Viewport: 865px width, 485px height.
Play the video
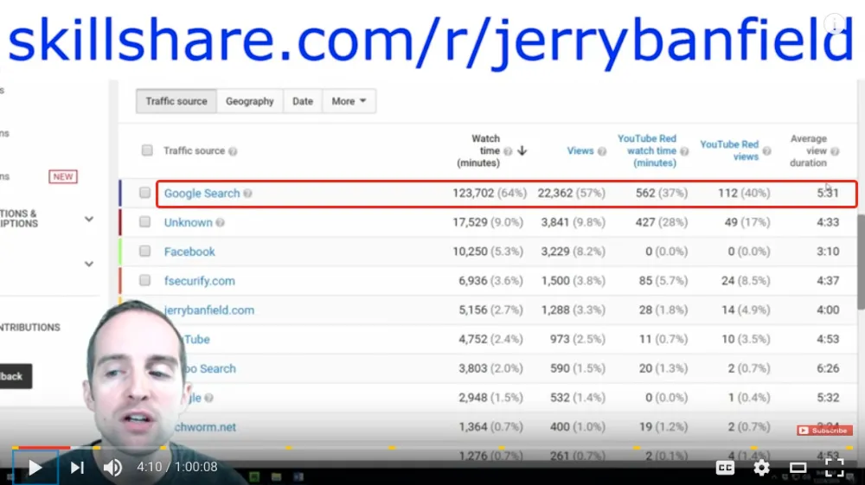[35, 468]
